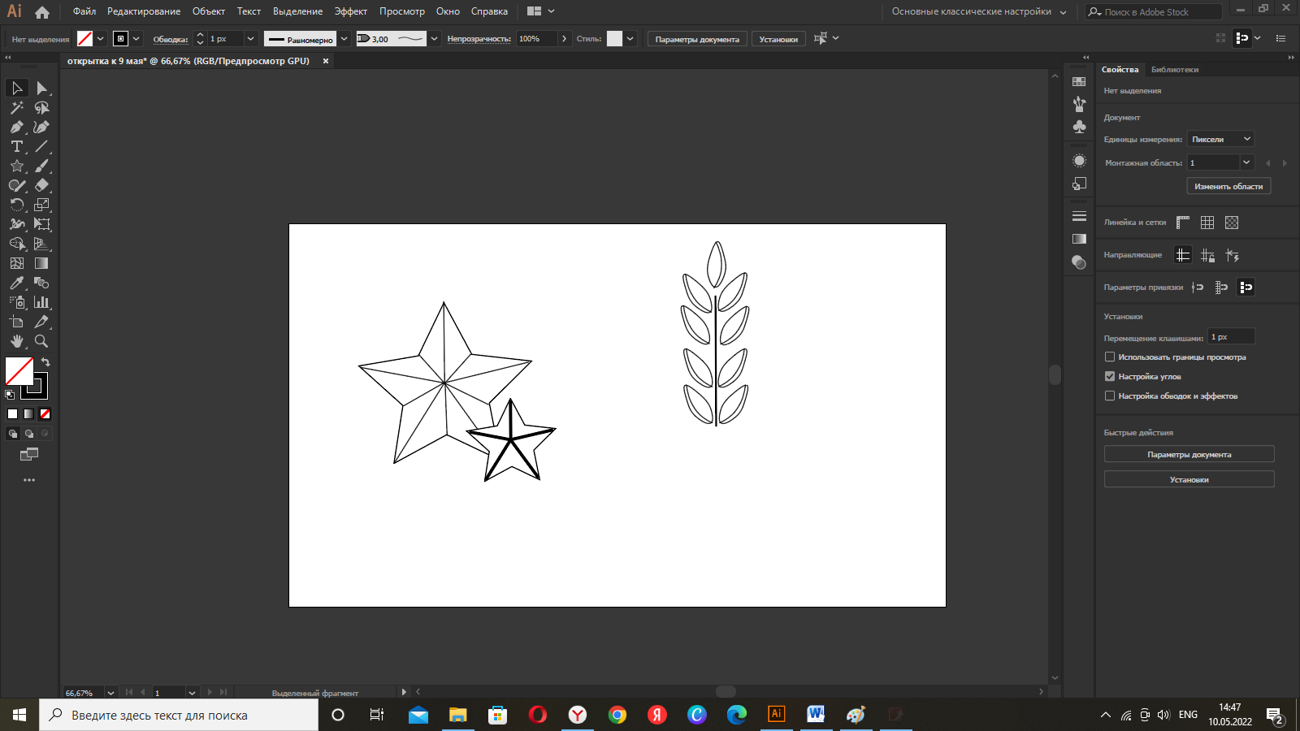Click 'Параметры документа' in Quick Actions
This screenshot has height=731, width=1300.
point(1189,455)
